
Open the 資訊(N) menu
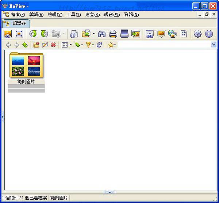click(x=131, y=15)
